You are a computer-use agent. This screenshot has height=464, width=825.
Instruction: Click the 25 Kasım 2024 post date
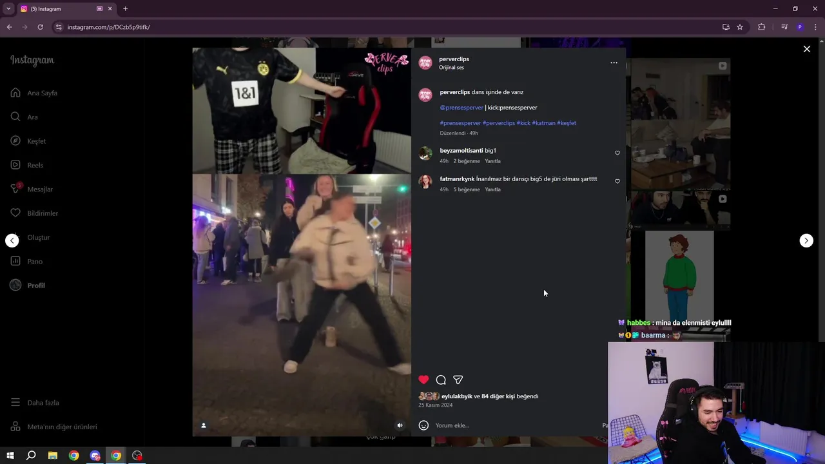pos(436,405)
